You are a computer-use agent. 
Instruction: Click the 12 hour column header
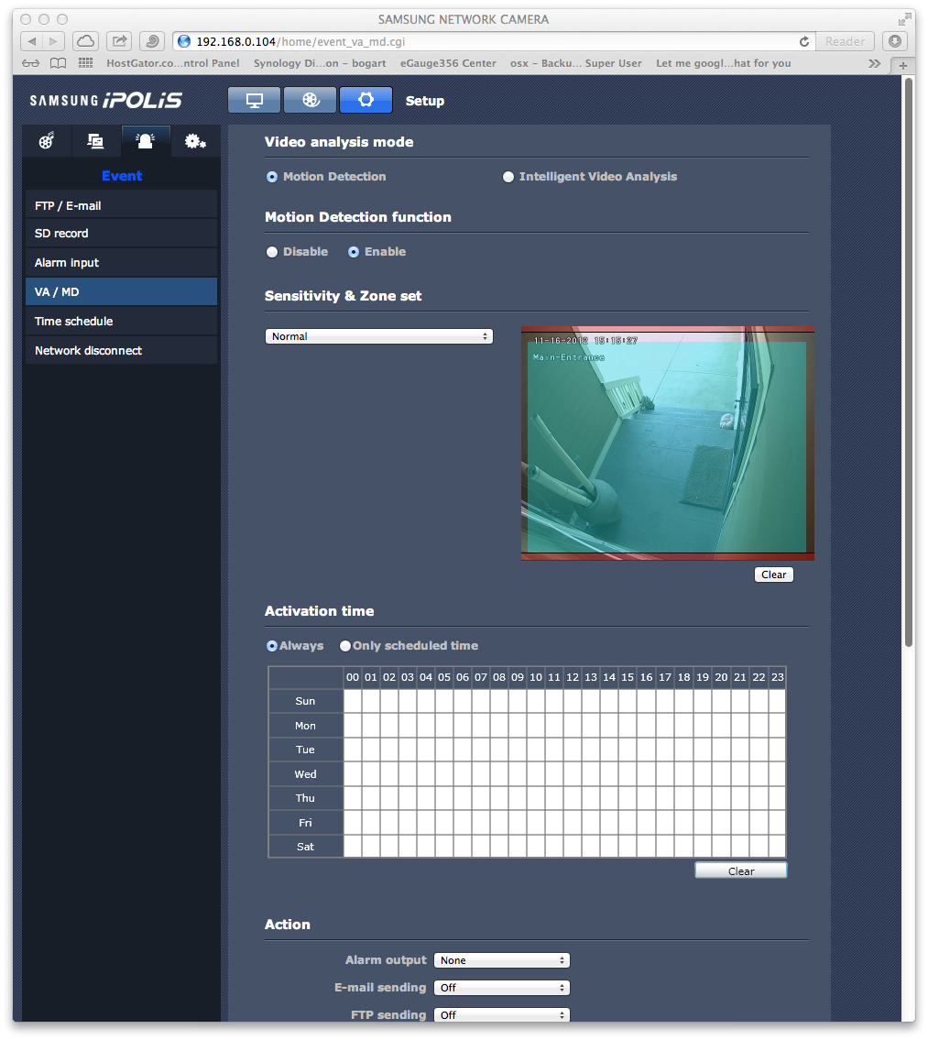[x=573, y=677]
